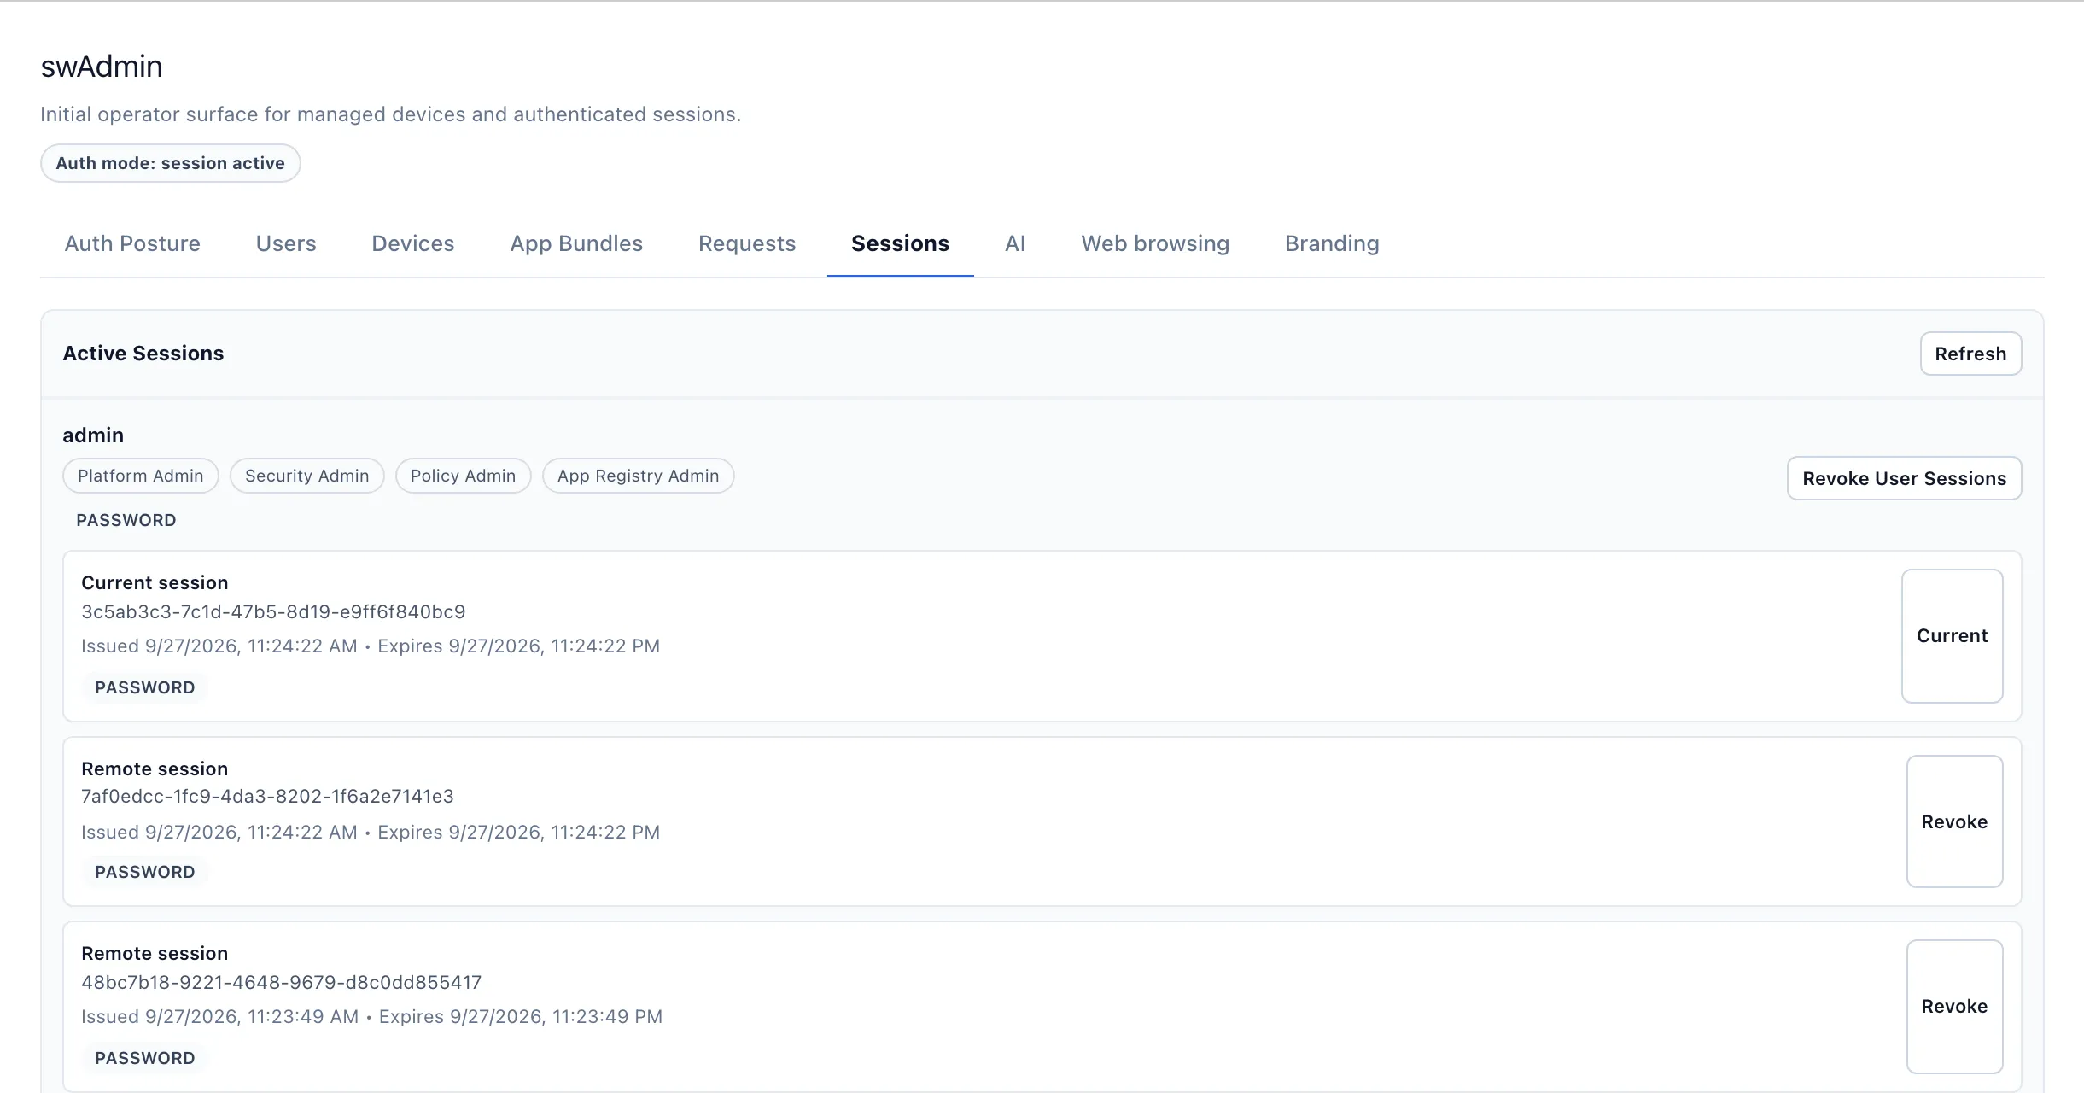Open the App Bundles tab
2084x1093 pixels.
(576, 243)
